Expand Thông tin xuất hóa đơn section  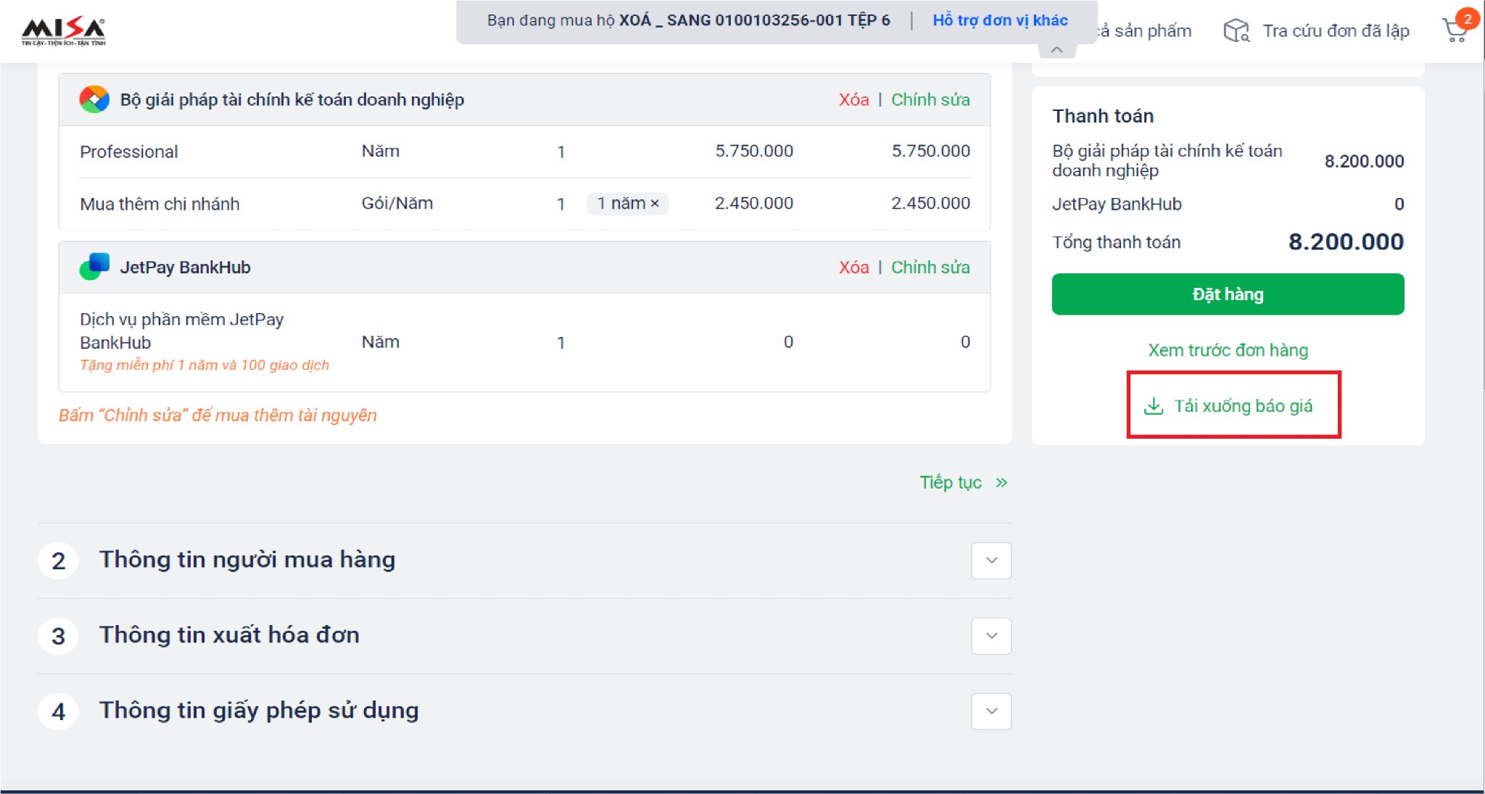pyautogui.click(x=991, y=636)
